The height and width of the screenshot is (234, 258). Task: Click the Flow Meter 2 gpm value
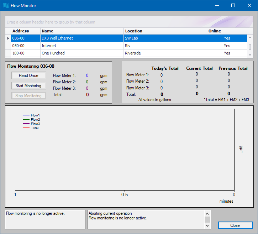coord(87,82)
